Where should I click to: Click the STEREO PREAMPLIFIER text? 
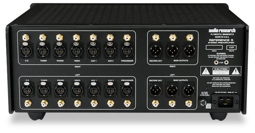pos(221,43)
